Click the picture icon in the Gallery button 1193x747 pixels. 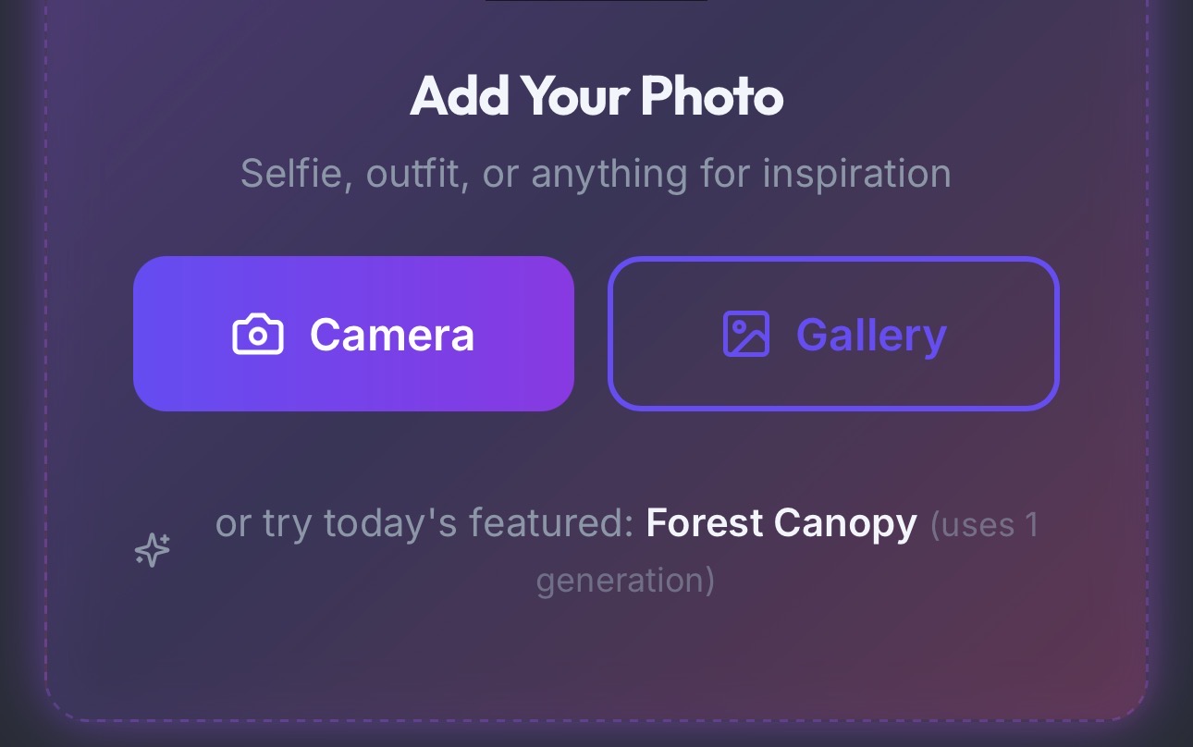click(745, 335)
